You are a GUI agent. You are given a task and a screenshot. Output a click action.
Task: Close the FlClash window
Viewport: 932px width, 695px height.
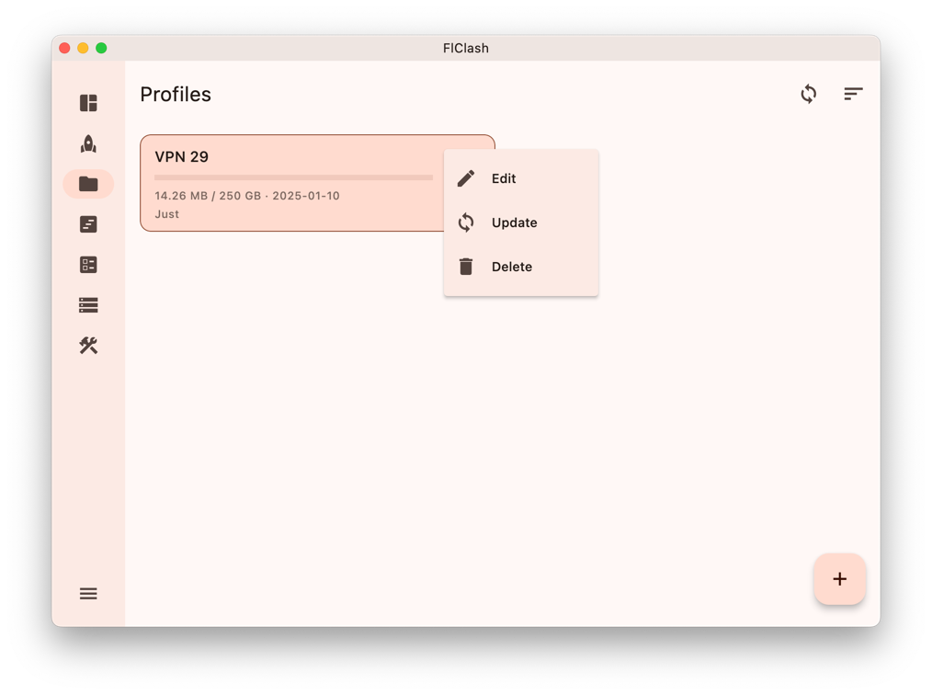pyautogui.click(x=64, y=48)
